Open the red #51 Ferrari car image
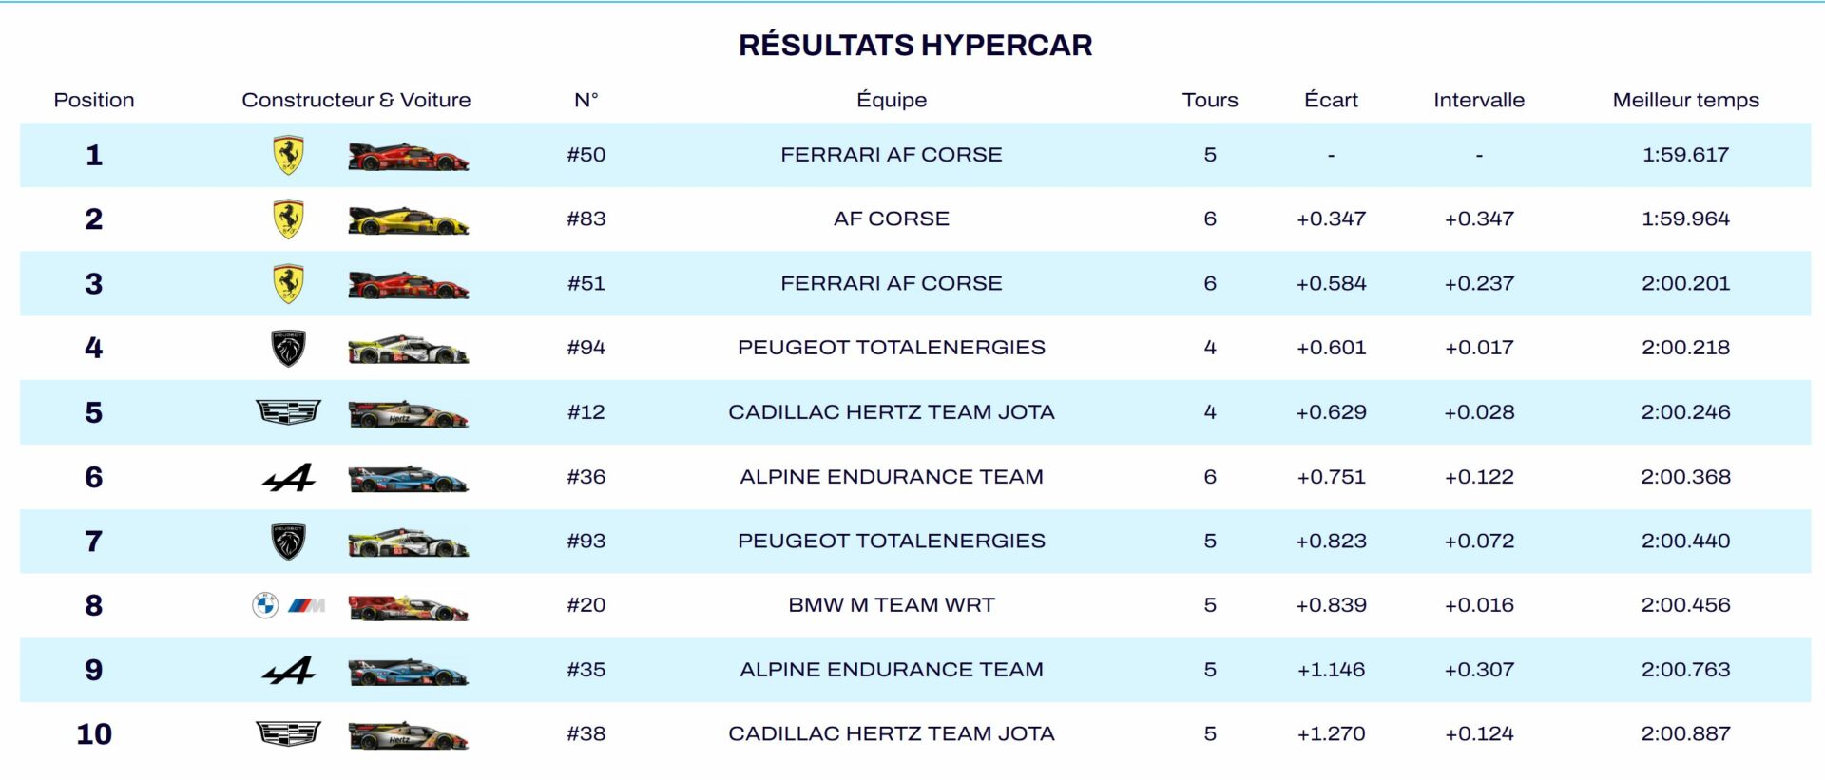The width and height of the screenshot is (1825, 780). 409,284
